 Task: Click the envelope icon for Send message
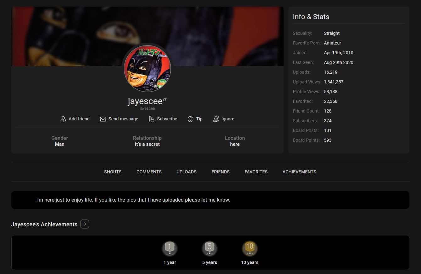103,119
